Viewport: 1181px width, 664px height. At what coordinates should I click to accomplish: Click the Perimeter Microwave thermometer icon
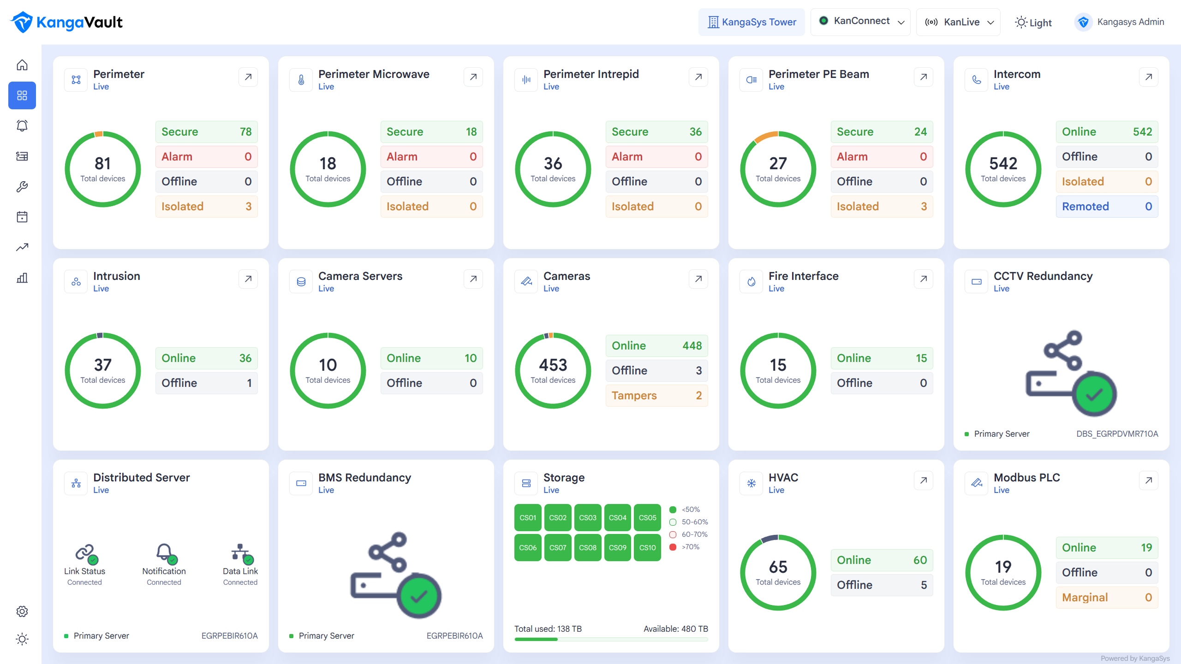point(301,80)
